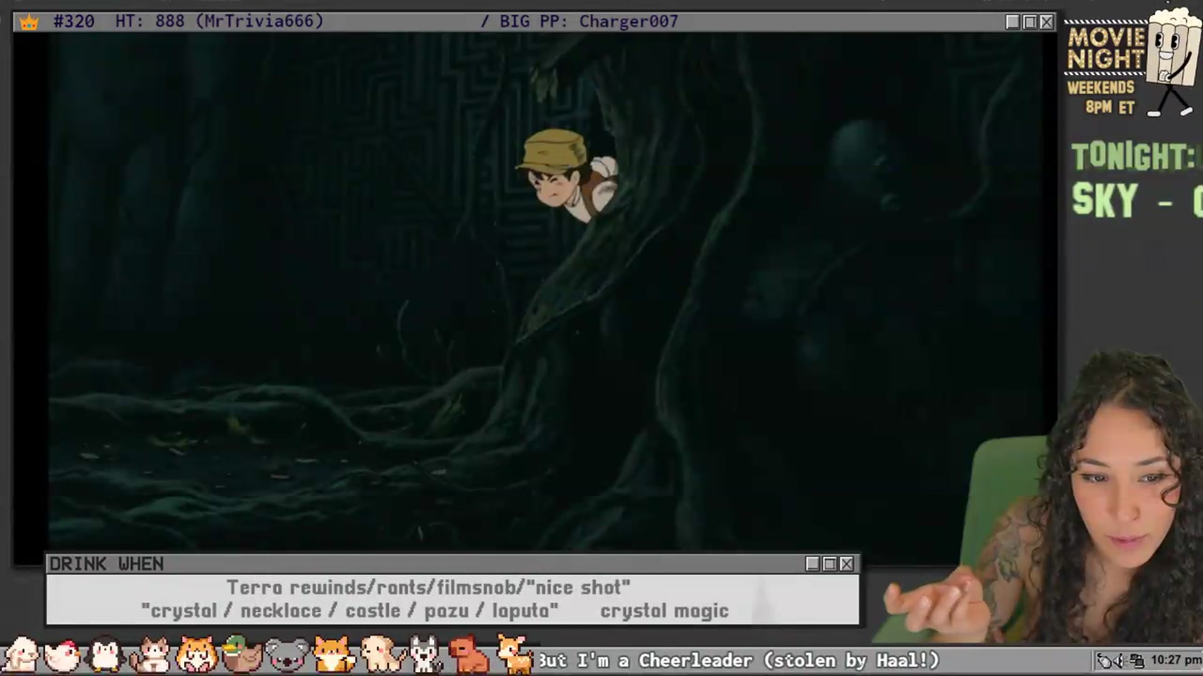
Task: Minimize the DRINK WHEN window
Action: pos(813,564)
